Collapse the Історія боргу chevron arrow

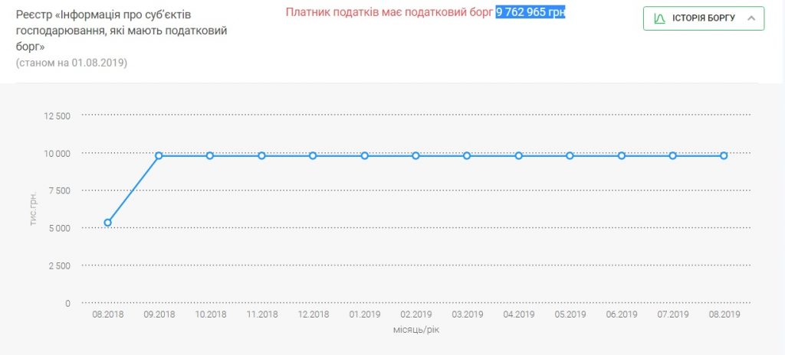pyautogui.click(x=751, y=18)
